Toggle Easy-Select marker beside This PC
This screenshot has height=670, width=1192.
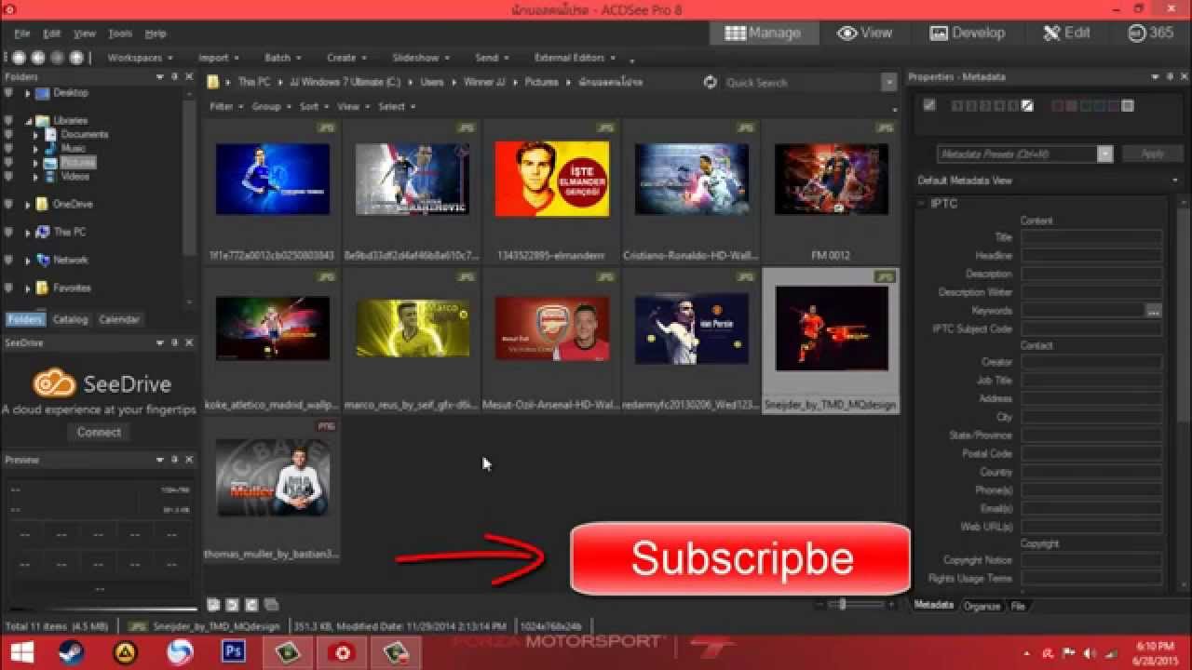click(x=9, y=233)
